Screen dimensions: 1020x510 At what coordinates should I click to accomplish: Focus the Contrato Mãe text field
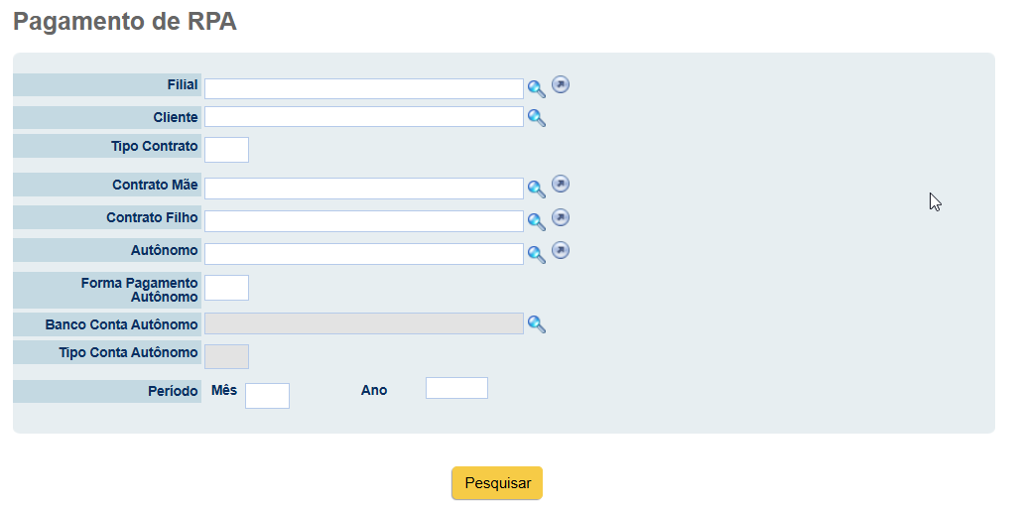coord(363,188)
